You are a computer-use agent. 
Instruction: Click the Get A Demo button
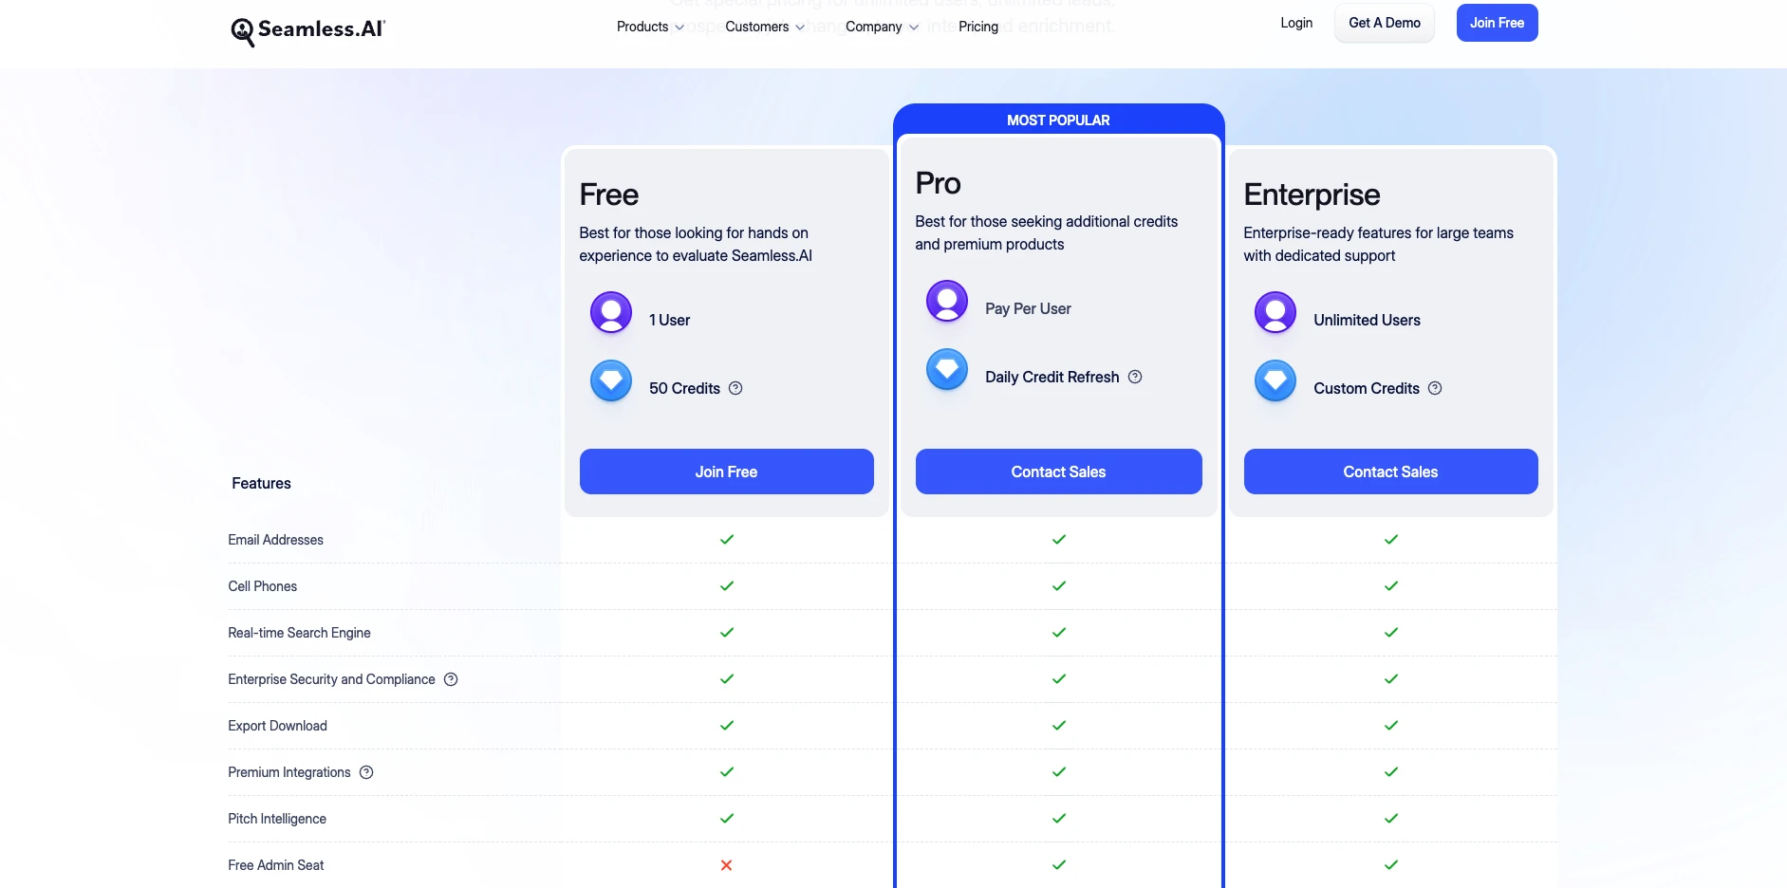click(1385, 23)
